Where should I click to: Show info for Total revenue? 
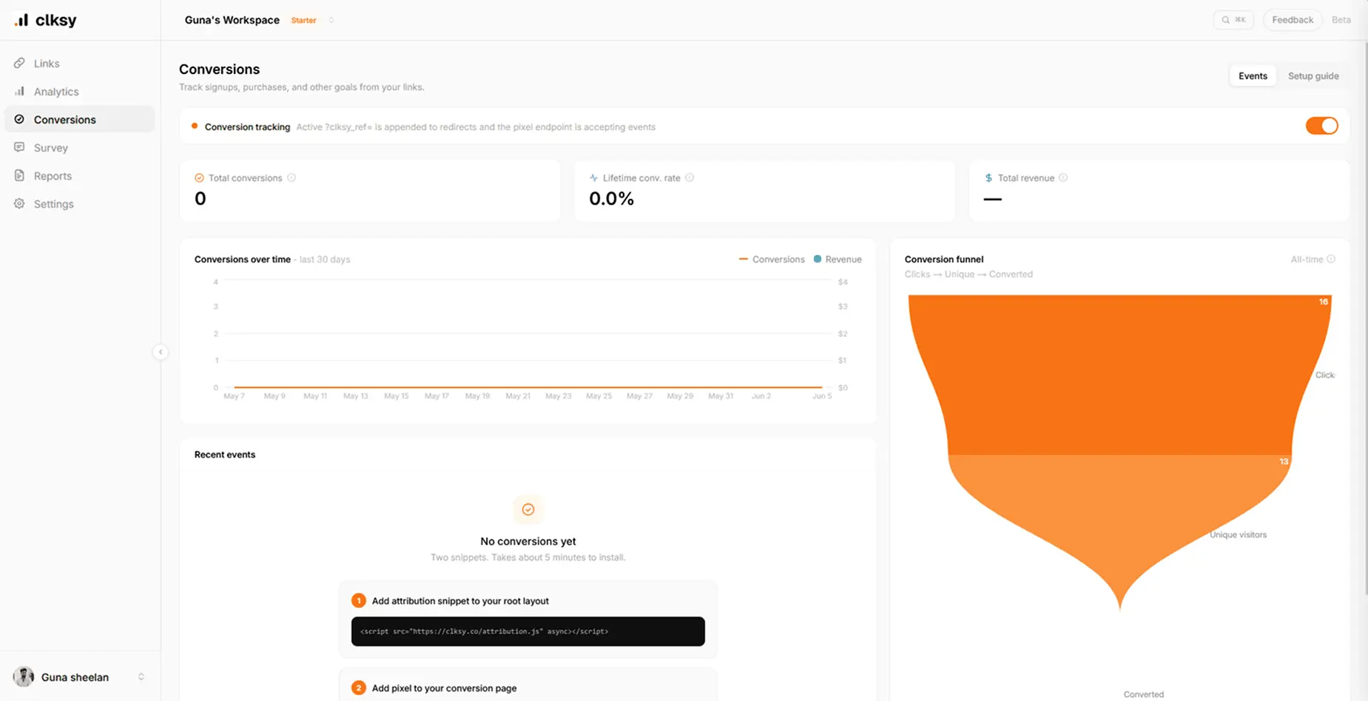coord(1063,178)
